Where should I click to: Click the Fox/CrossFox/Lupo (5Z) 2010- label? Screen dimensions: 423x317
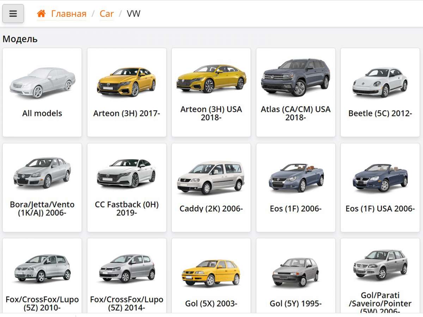[x=42, y=304]
